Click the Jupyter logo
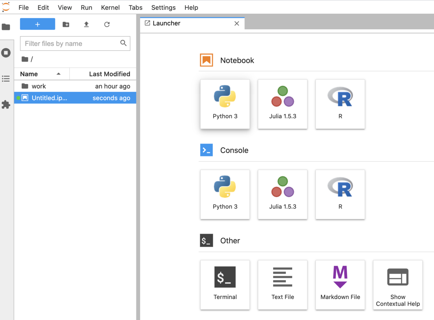Screen dimensions: 434x320 [6, 7]
